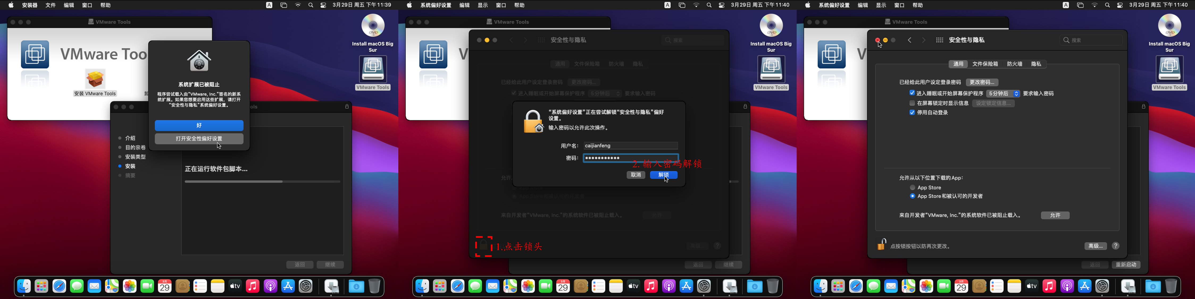
Task: Switch to the 防火墙 tab in the unlocked 安全性与隐私 window
Action: pyautogui.click(x=1014, y=64)
